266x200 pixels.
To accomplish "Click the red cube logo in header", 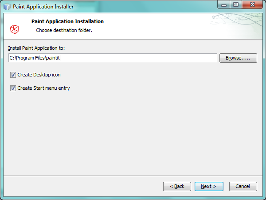I will point(14,29).
